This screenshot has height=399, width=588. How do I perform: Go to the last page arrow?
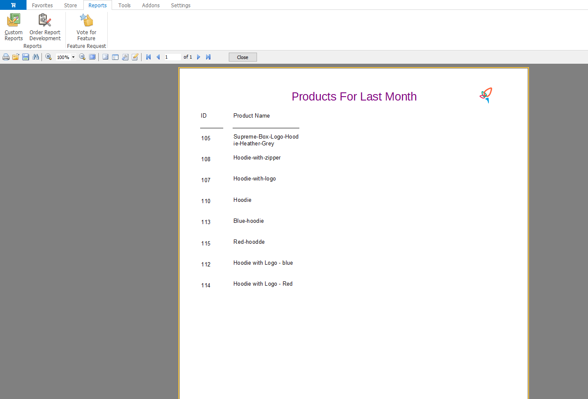(x=208, y=57)
